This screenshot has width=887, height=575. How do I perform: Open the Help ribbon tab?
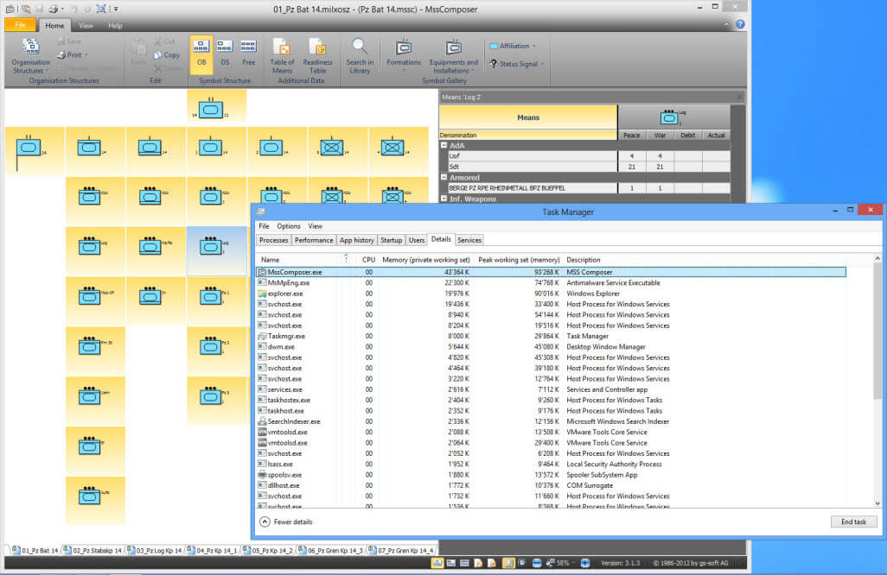tap(115, 25)
